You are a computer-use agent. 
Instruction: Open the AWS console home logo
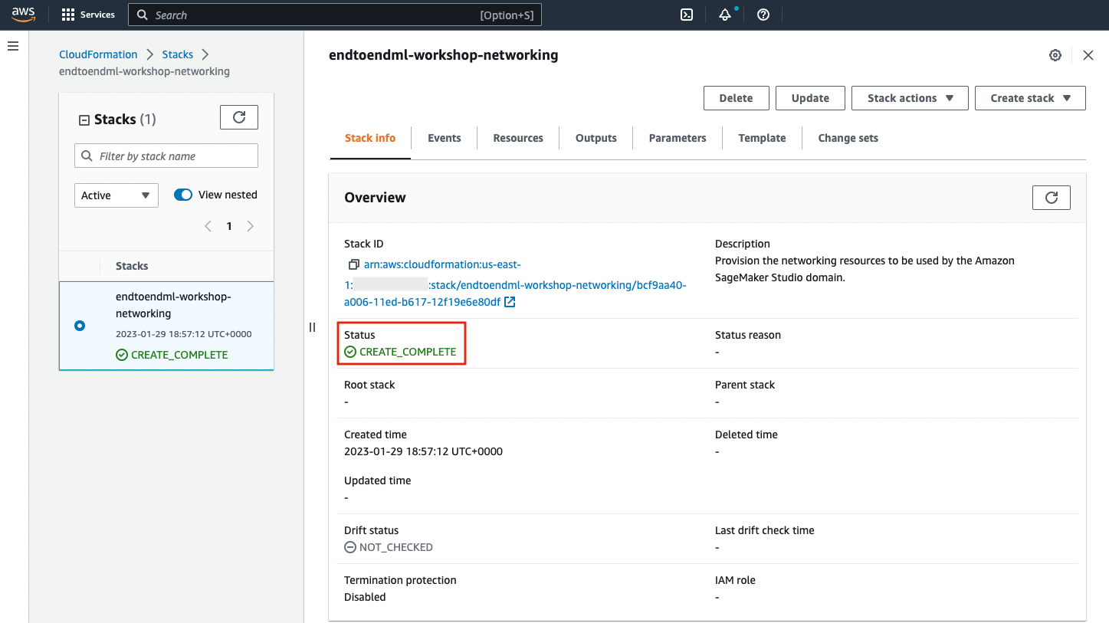coord(24,15)
